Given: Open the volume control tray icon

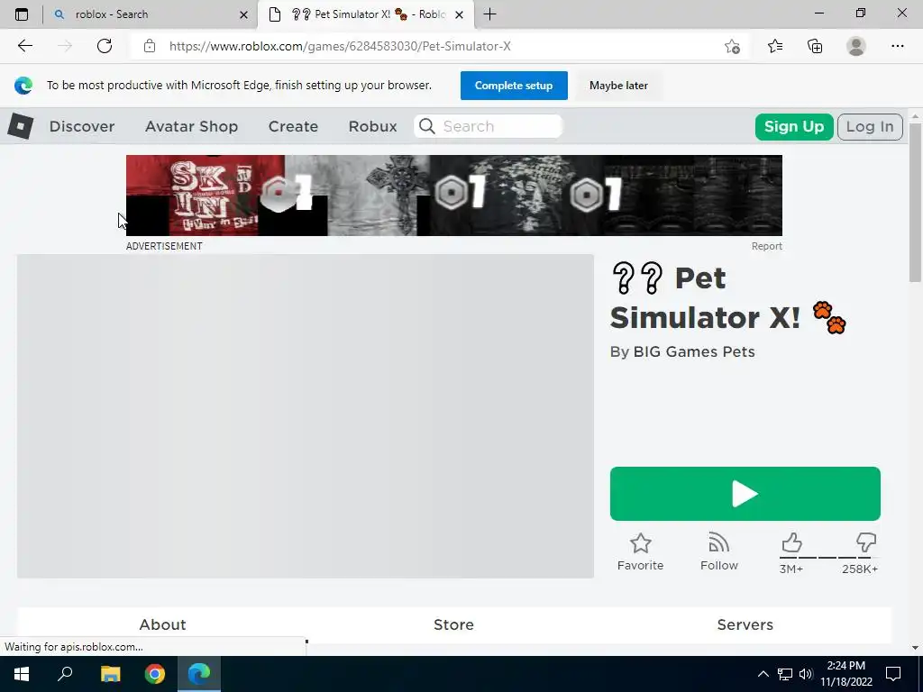Looking at the screenshot, I should click(806, 674).
